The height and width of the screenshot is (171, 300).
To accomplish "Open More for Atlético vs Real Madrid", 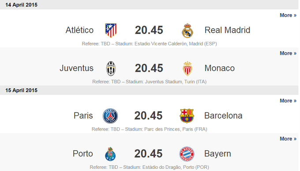I will point(288,15).
